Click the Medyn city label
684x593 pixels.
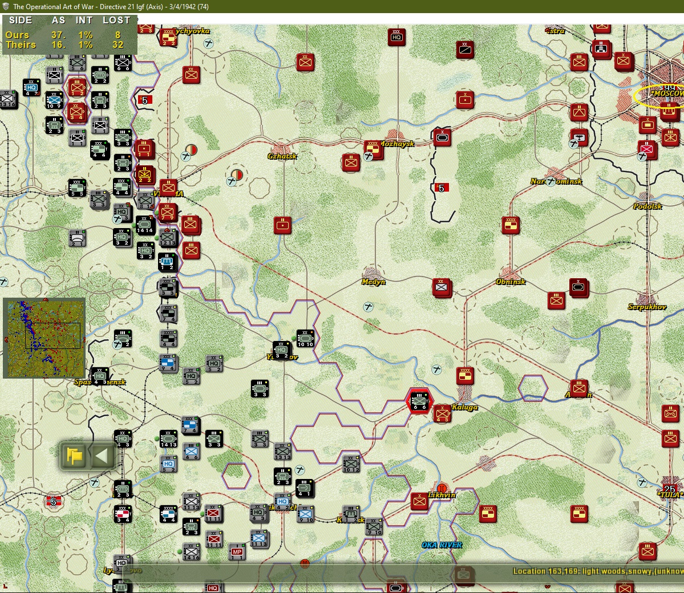[374, 282]
